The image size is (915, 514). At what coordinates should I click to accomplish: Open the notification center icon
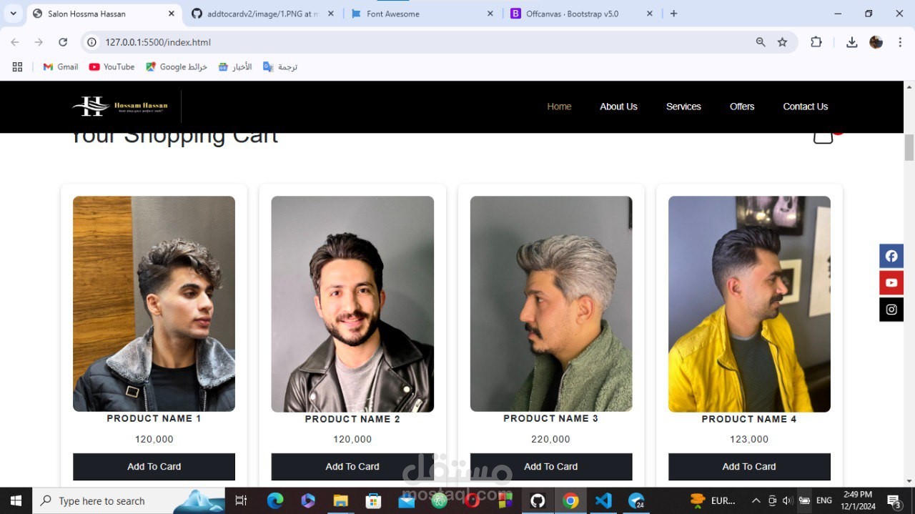[x=893, y=500]
